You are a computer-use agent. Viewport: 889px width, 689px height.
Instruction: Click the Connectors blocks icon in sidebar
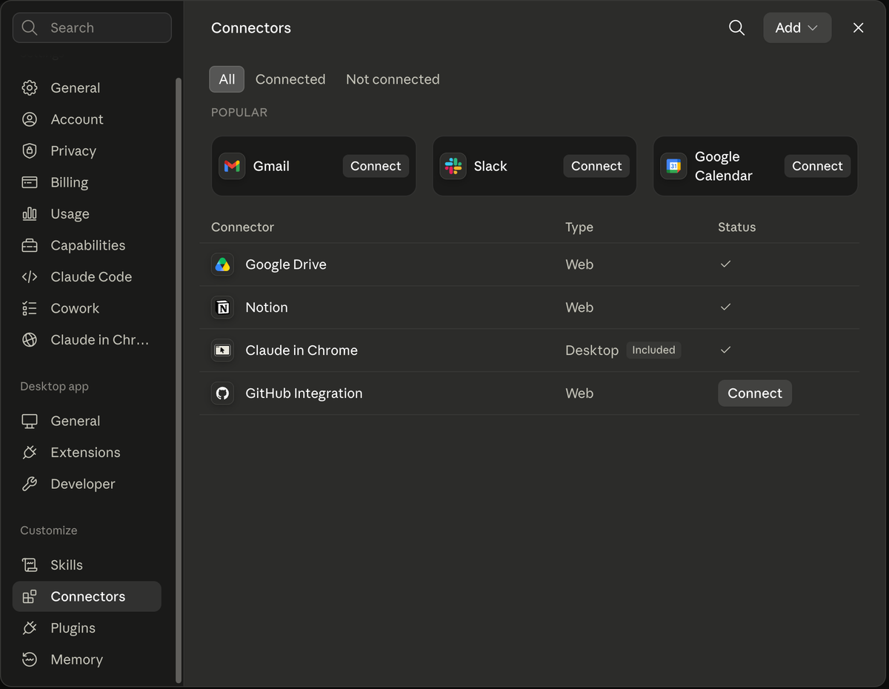click(30, 596)
